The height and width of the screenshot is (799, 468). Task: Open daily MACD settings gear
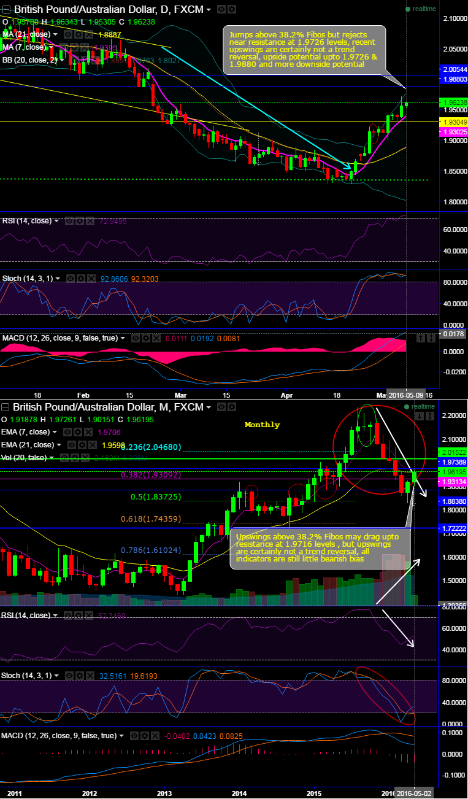[x=146, y=338]
